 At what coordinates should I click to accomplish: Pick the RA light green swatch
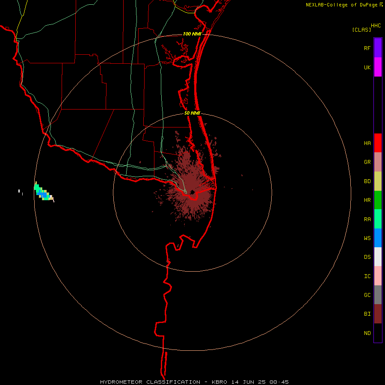[x=378, y=219]
